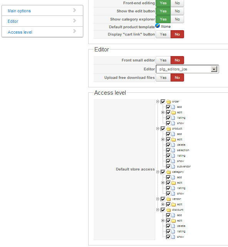Screen dimensions: 228x247
Task: Uncheck listing checkbox under order
Action: (168, 118)
